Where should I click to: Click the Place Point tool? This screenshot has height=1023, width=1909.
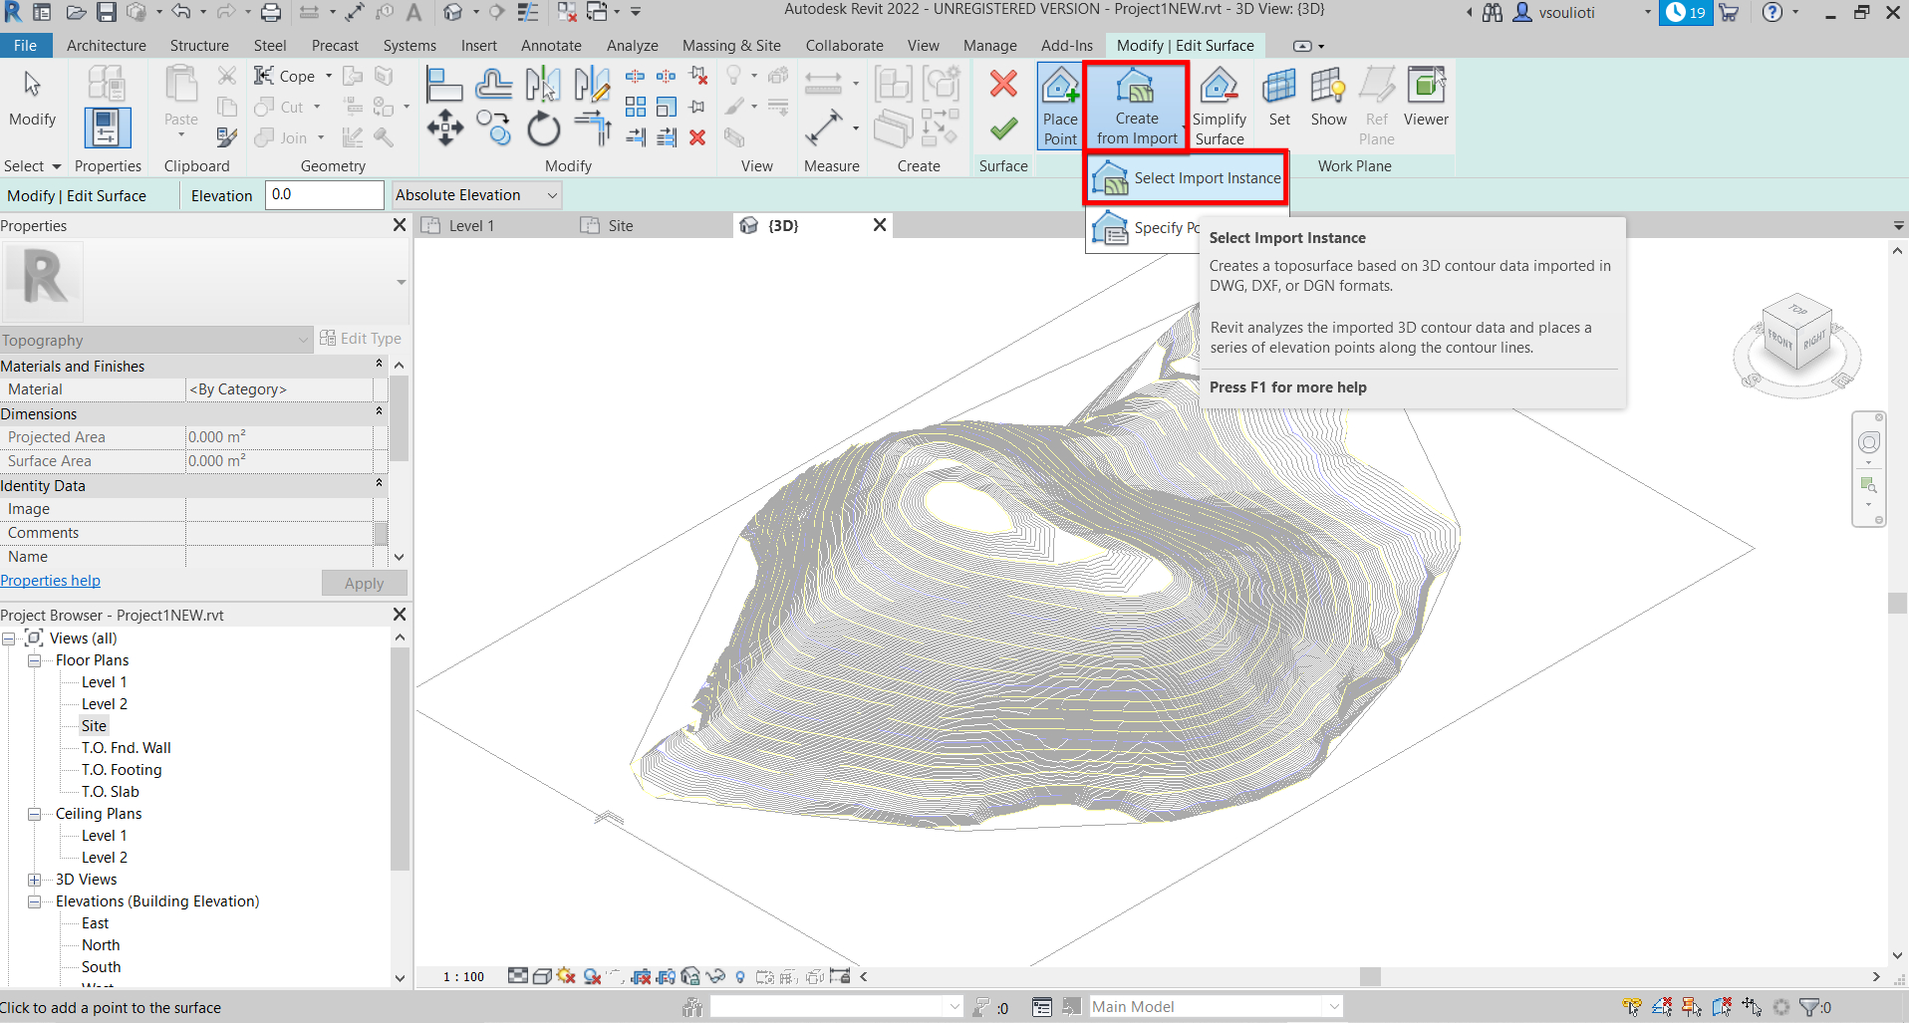coord(1059,105)
